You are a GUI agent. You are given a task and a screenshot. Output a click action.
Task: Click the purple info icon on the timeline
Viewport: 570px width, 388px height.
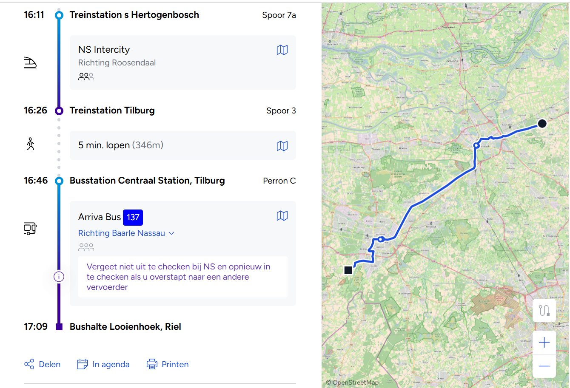[59, 277]
